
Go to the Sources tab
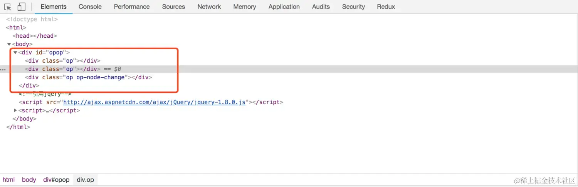(x=173, y=7)
